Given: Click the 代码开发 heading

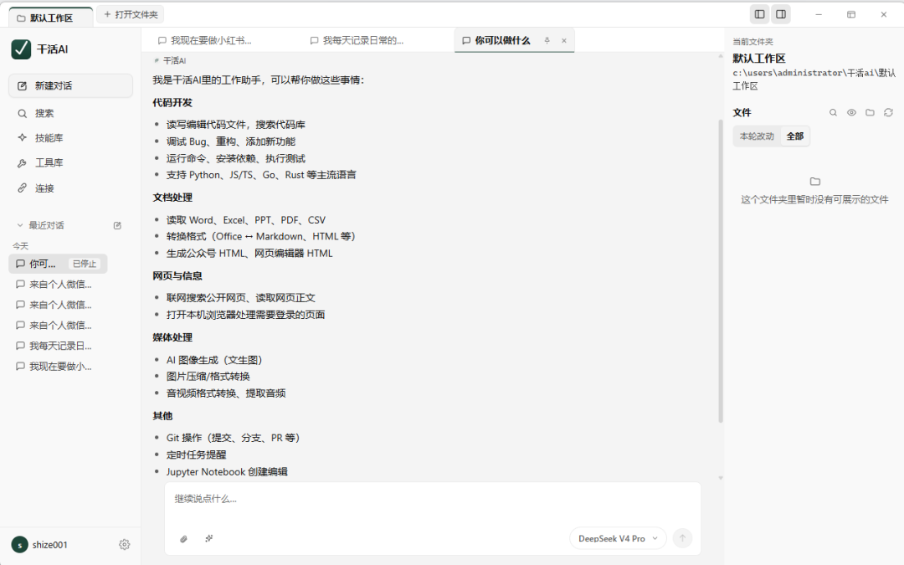Looking at the screenshot, I should [172, 103].
